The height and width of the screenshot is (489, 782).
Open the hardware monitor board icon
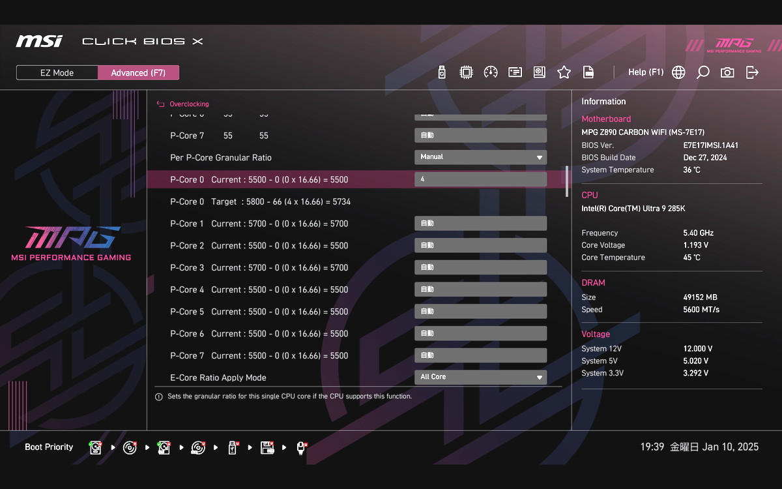(x=540, y=72)
